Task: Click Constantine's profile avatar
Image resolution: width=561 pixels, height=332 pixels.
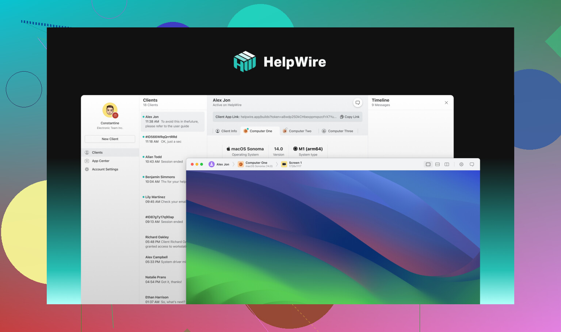Action: [x=110, y=110]
